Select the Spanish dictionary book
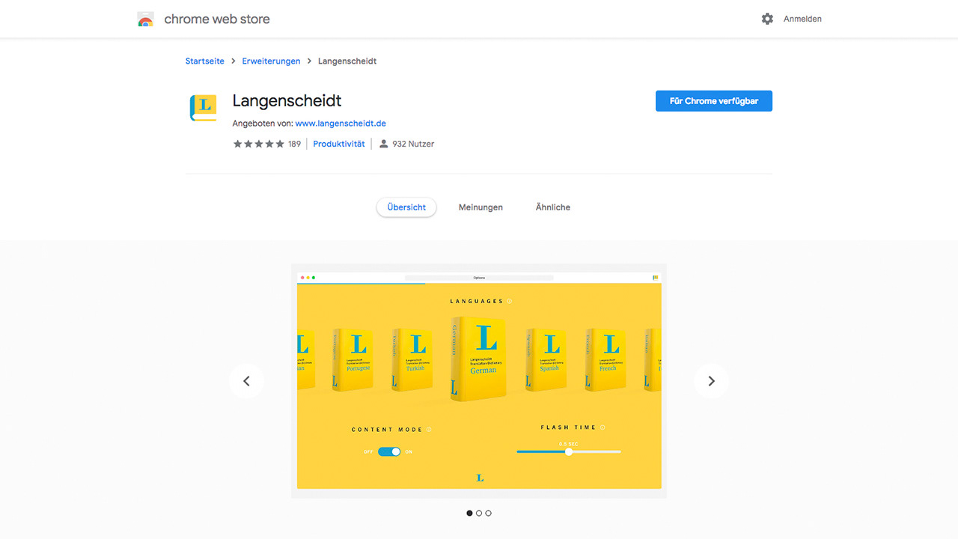958x539 pixels. (546, 360)
